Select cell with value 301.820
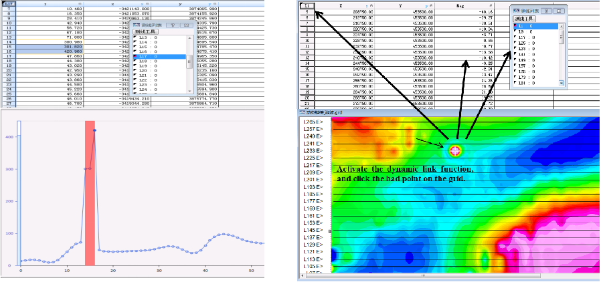605x284 pixels. (x=50, y=46)
